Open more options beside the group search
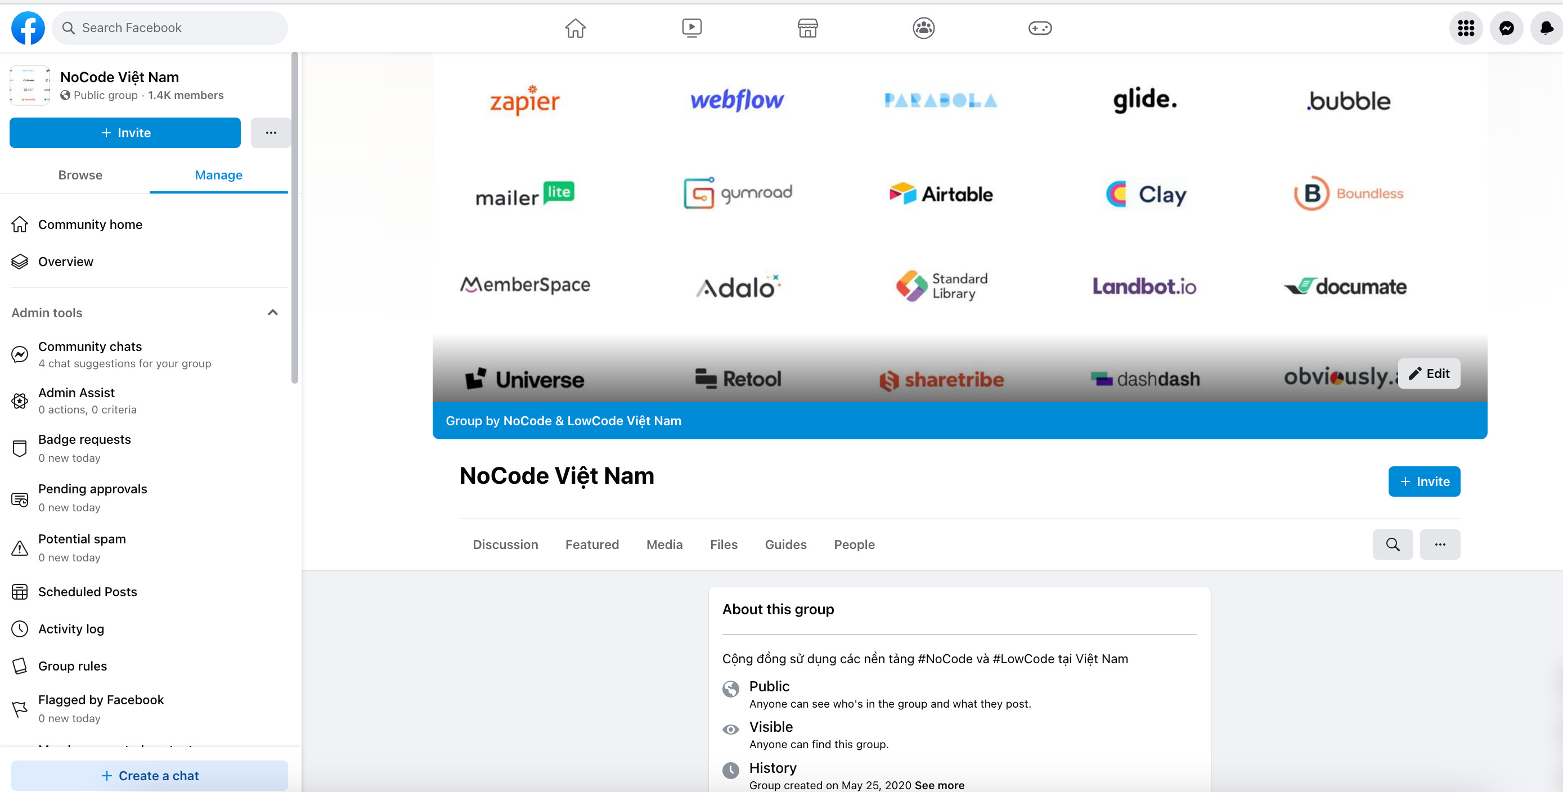This screenshot has width=1563, height=792. pos(1440,544)
